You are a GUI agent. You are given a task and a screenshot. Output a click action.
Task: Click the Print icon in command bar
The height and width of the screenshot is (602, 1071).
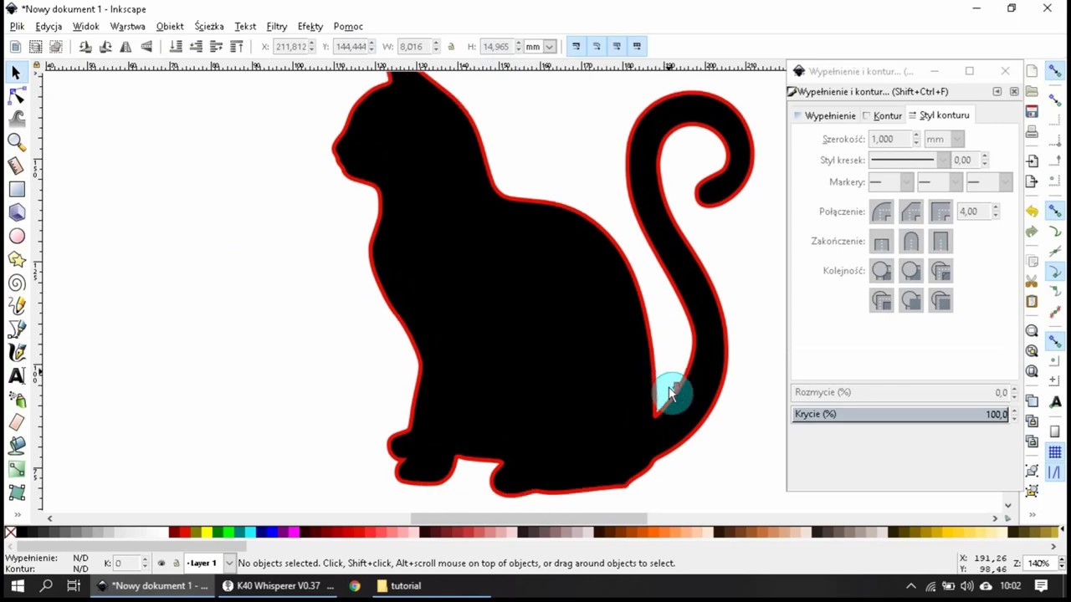[1032, 132]
